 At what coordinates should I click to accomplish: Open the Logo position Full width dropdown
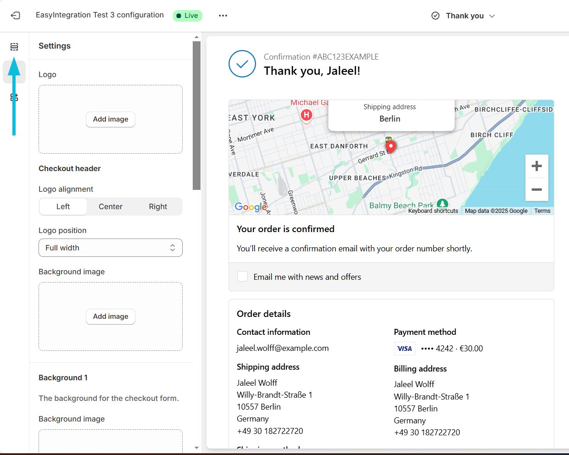[x=111, y=248]
